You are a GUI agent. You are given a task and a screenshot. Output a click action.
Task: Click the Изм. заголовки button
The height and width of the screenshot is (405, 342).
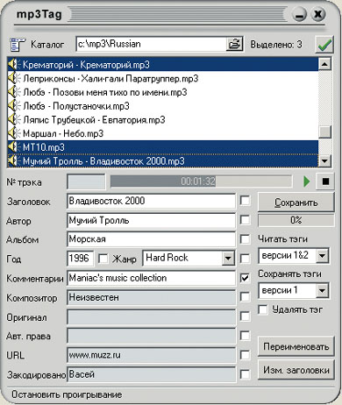[x=296, y=370]
